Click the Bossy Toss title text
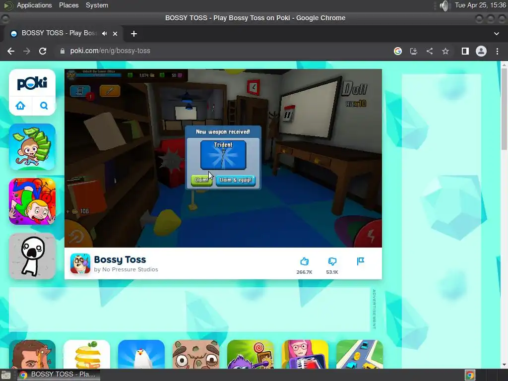Image resolution: width=508 pixels, height=381 pixels. pos(120,260)
